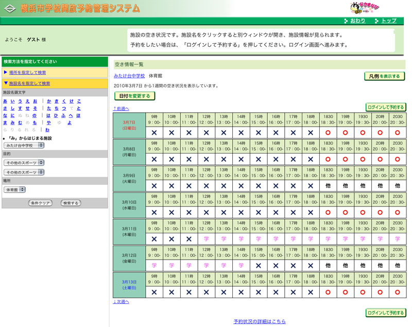Select the ○ slot for March 13 at 20:30

pyautogui.click(x=397, y=292)
